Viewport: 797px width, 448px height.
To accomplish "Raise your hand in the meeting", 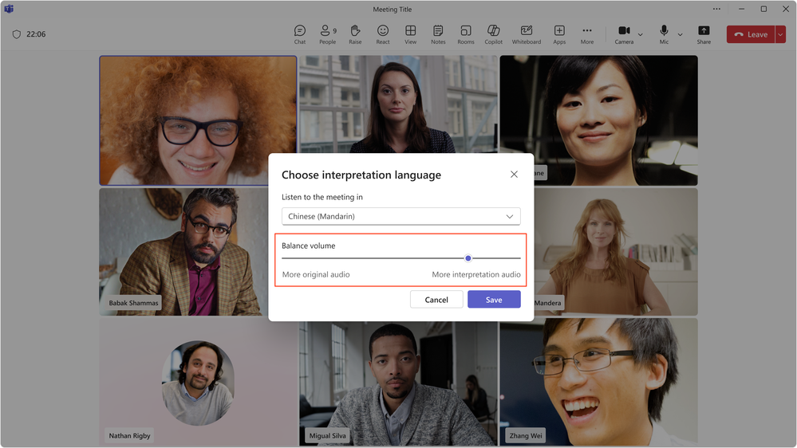I will point(355,34).
